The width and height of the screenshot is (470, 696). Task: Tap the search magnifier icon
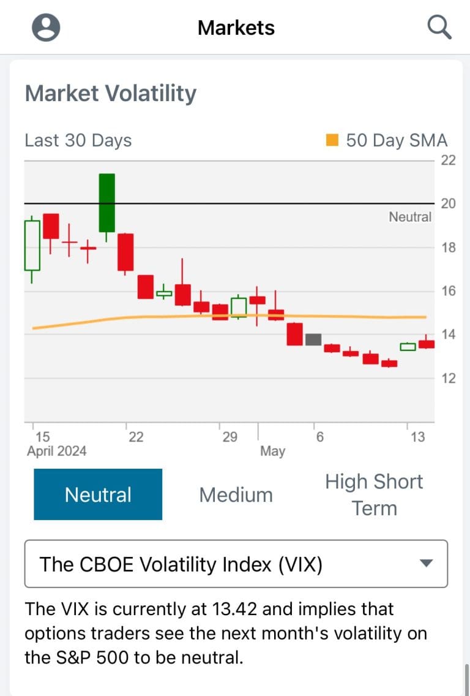439,28
